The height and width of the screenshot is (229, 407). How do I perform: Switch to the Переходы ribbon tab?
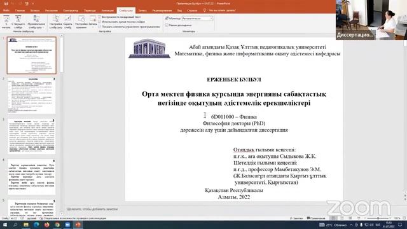90,11
